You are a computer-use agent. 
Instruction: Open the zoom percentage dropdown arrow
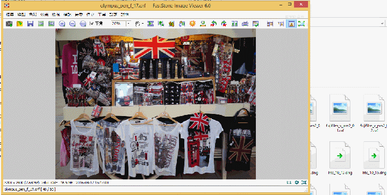coord(128,24)
